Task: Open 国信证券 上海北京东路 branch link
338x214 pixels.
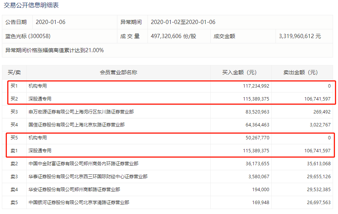Action: 76,125
